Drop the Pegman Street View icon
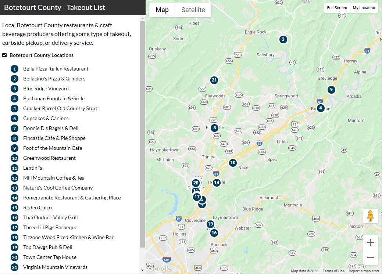The width and height of the screenshot is (382, 274). click(x=370, y=216)
